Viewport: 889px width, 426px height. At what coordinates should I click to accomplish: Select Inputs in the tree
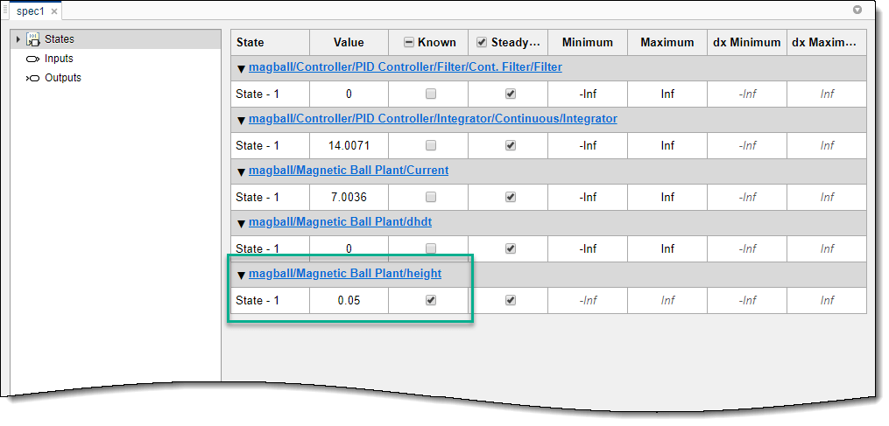[59, 59]
